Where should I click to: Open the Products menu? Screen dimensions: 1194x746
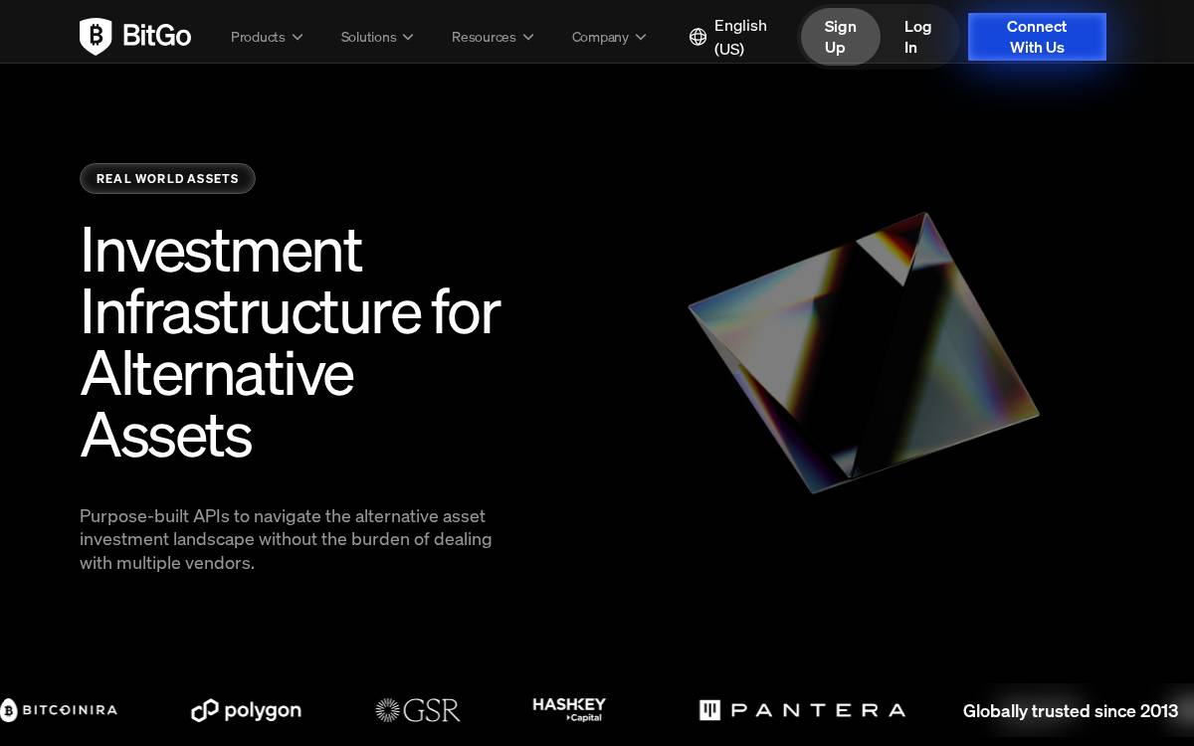pos(267,37)
